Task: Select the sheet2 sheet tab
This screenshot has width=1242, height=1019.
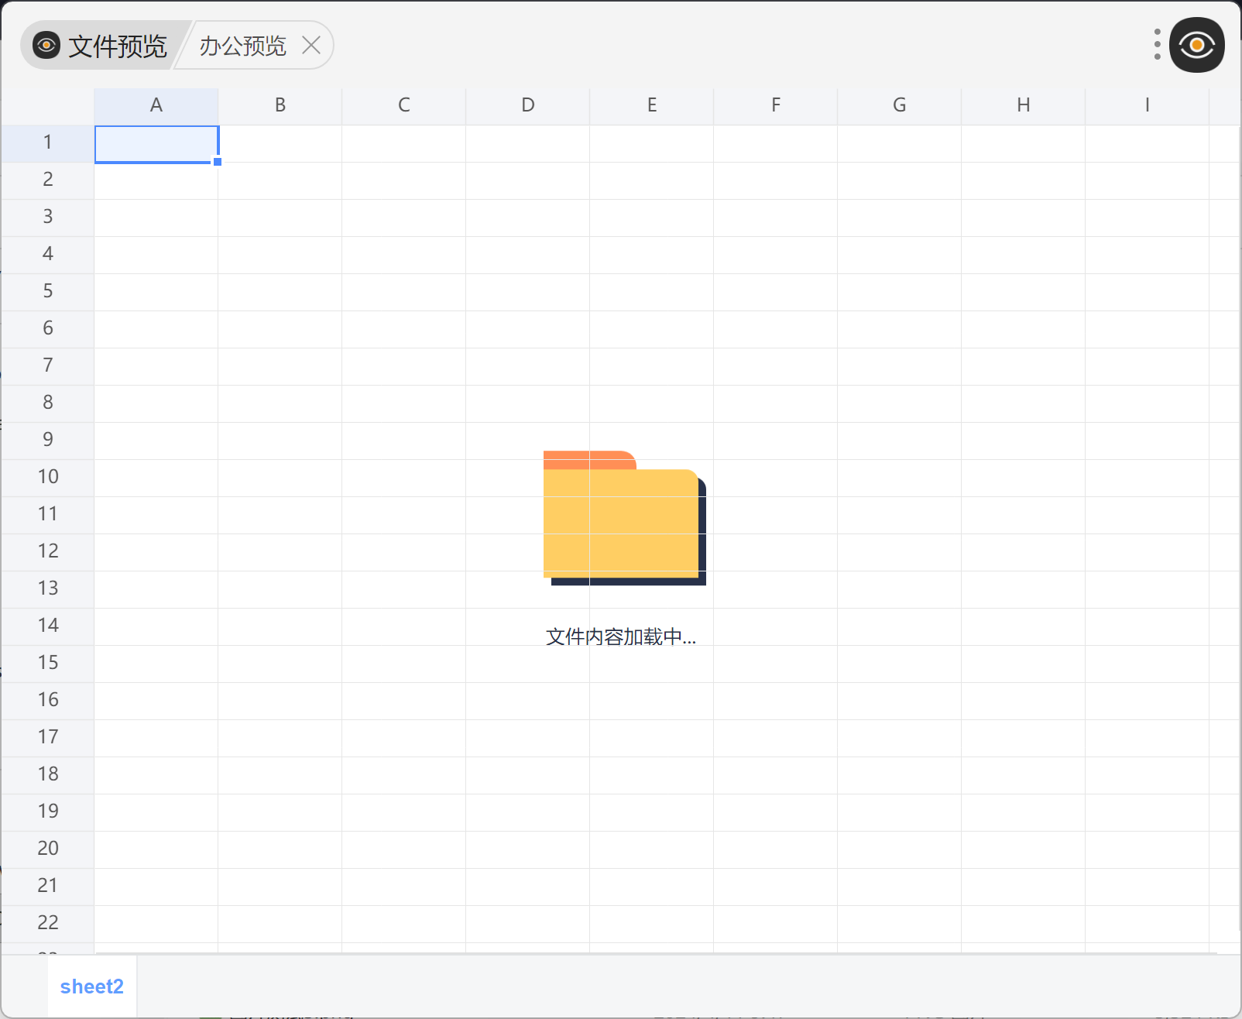Action: [92, 986]
